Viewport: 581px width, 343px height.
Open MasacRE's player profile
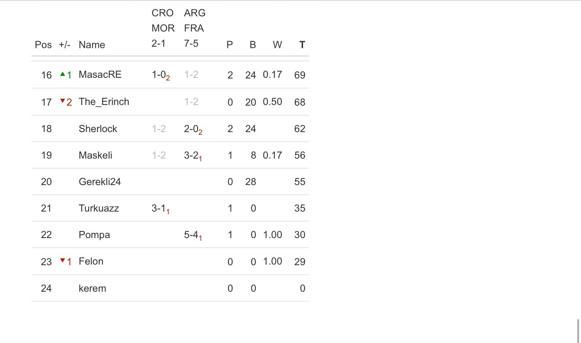click(100, 74)
